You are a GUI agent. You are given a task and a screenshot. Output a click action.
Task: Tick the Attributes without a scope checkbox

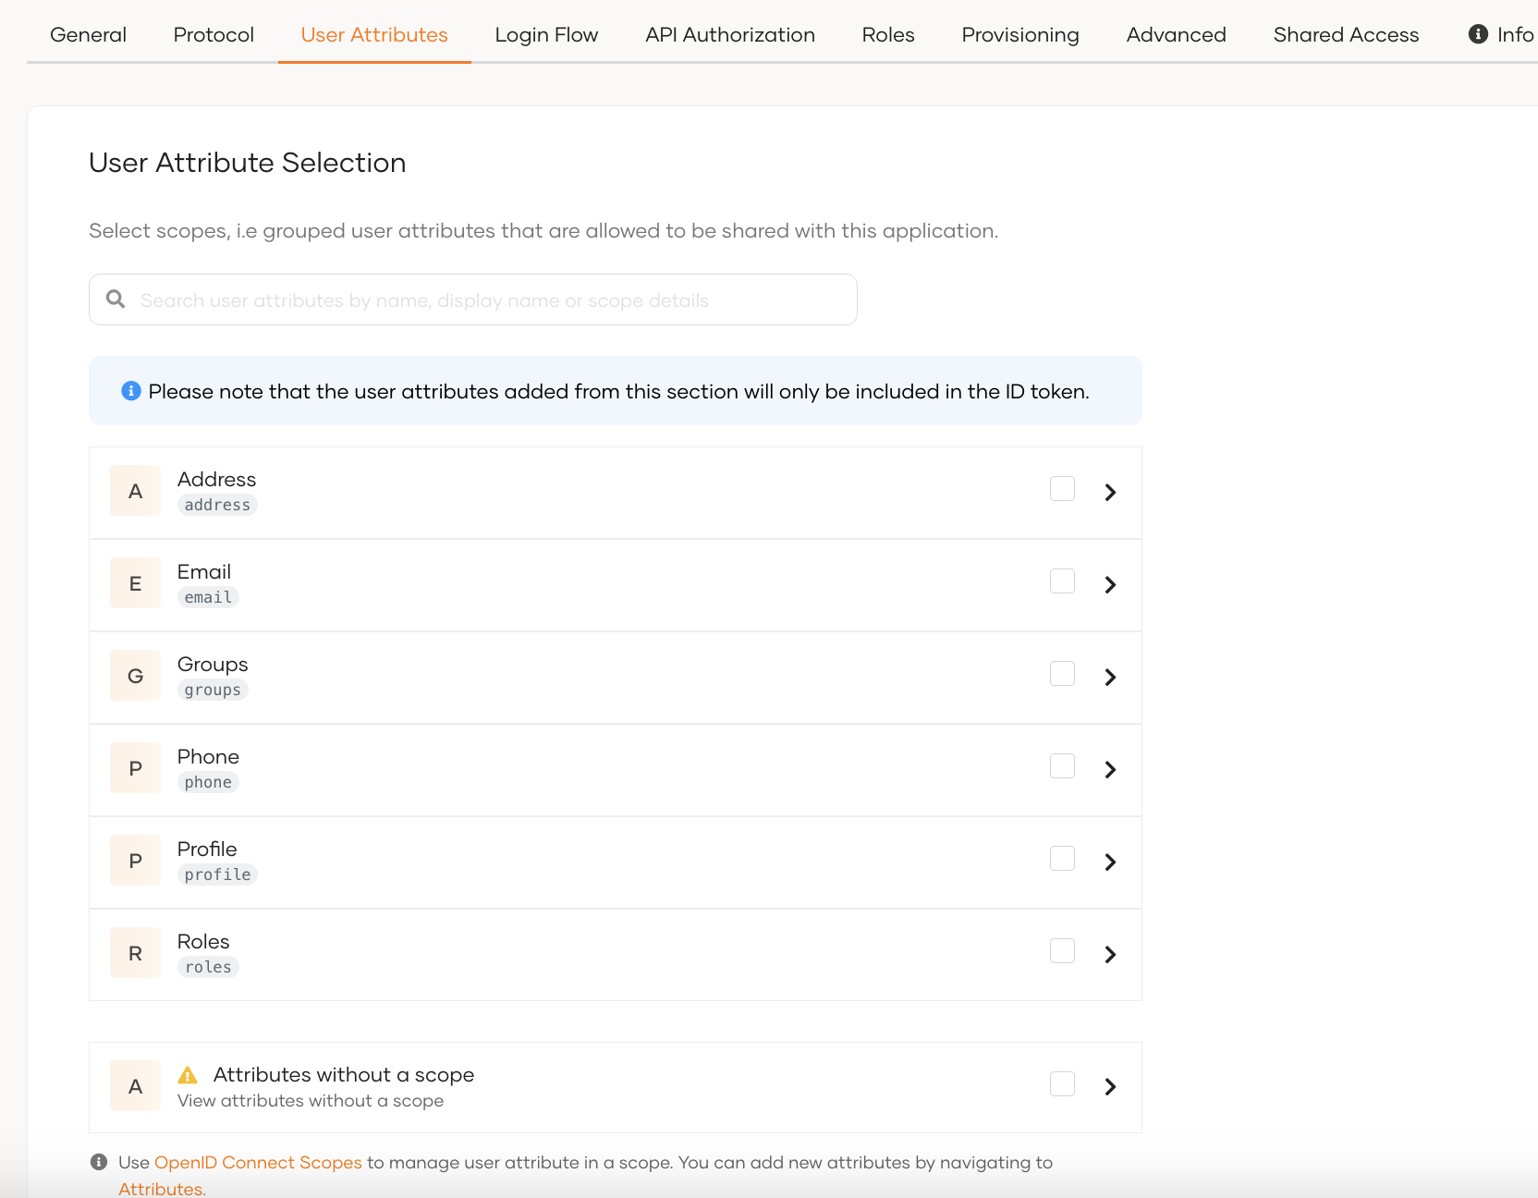click(1062, 1084)
